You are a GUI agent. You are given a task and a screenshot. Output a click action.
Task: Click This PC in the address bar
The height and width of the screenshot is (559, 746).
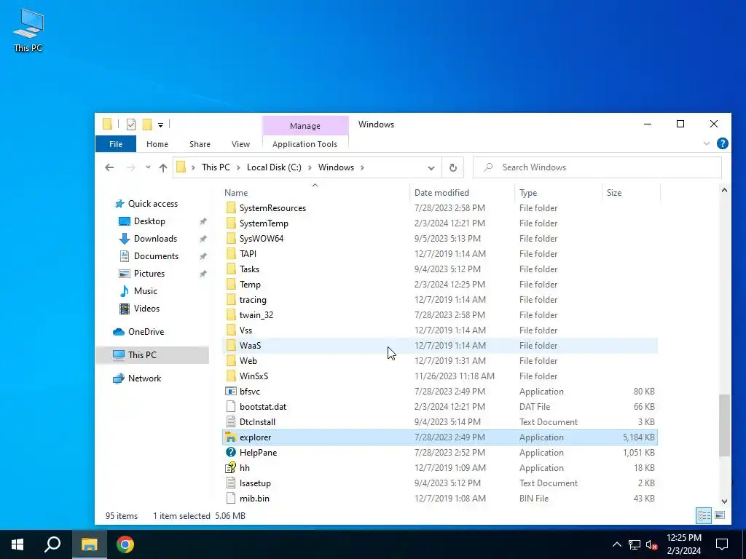(x=216, y=167)
